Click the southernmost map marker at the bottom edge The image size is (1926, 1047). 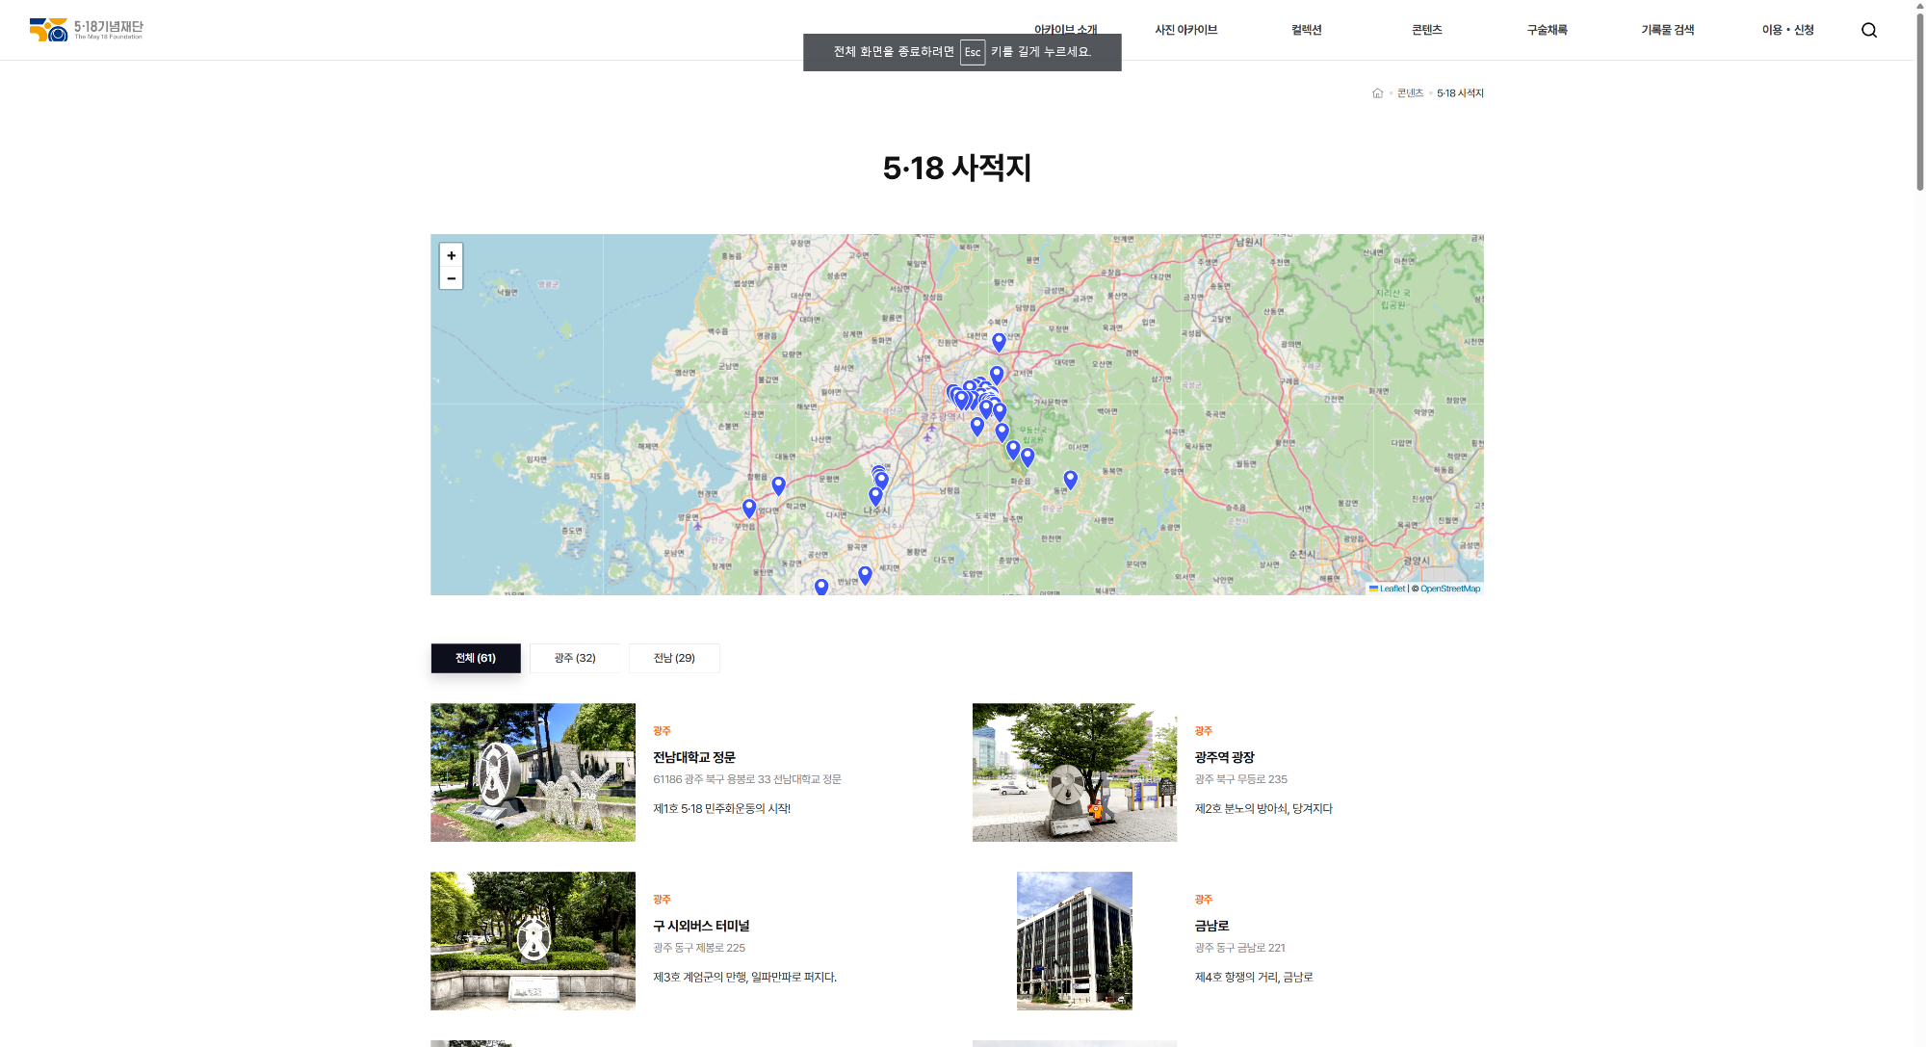coord(821,586)
